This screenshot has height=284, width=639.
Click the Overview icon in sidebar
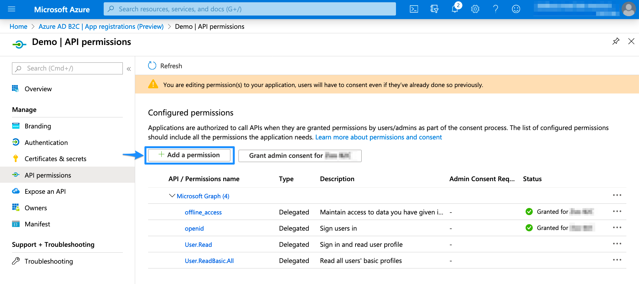pyautogui.click(x=16, y=89)
